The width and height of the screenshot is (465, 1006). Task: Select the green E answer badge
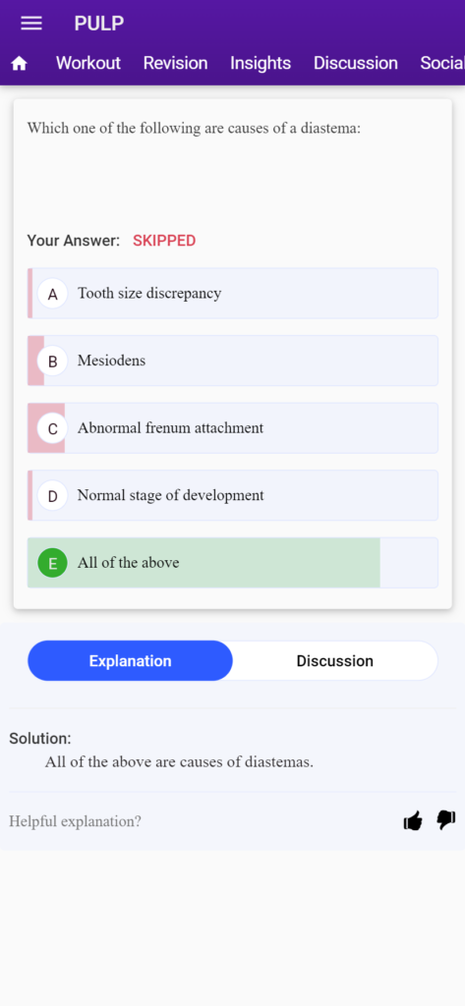click(x=53, y=563)
